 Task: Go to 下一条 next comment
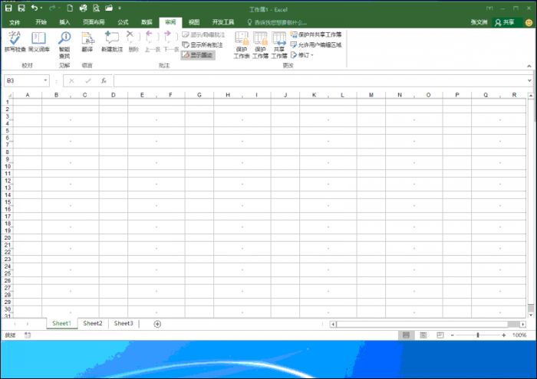pyautogui.click(x=170, y=41)
